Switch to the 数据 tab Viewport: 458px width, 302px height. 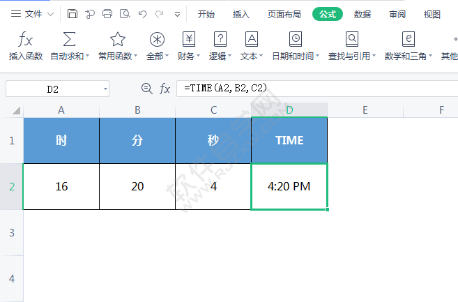pos(362,14)
